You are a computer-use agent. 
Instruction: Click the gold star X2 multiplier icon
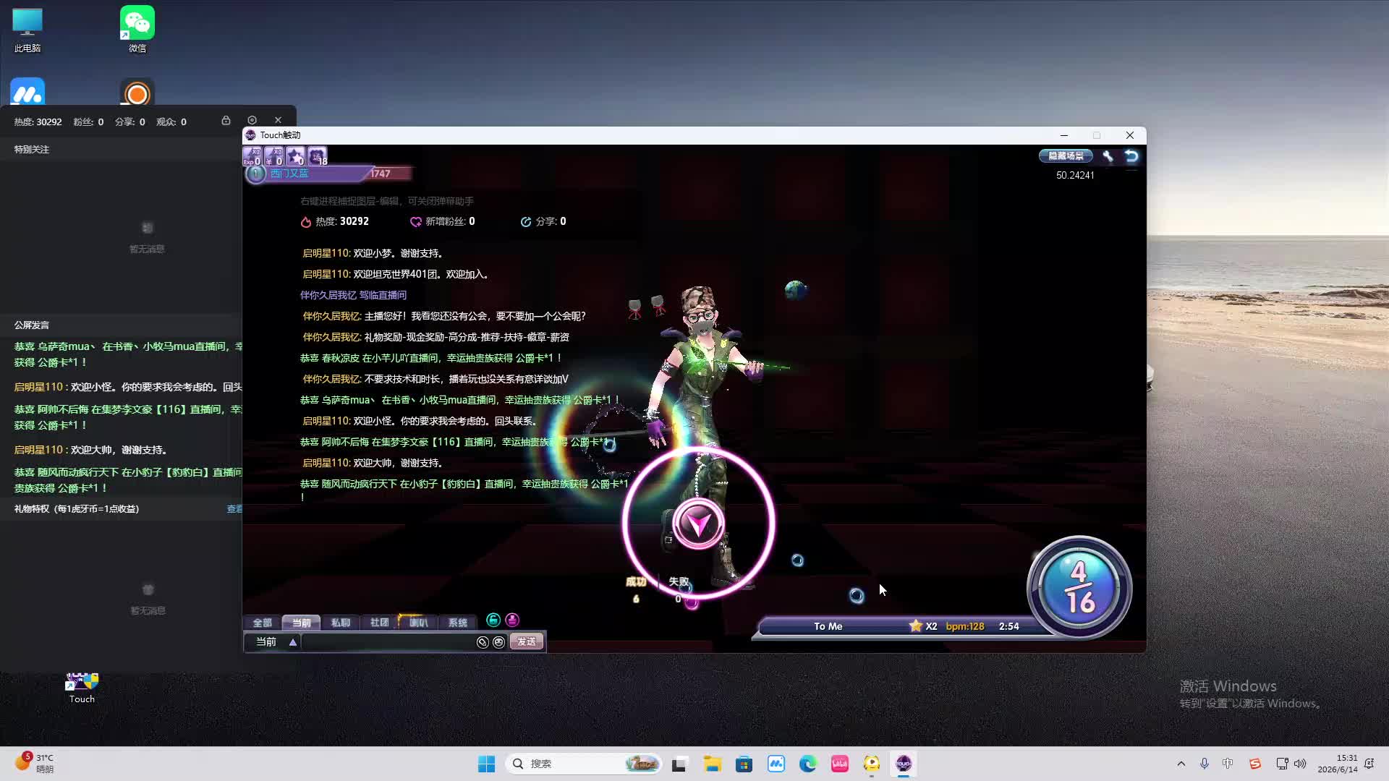pyautogui.click(x=915, y=626)
